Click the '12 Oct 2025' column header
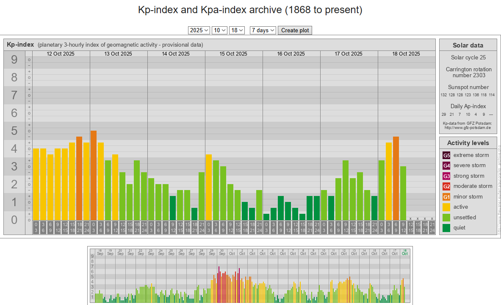 pos(61,54)
